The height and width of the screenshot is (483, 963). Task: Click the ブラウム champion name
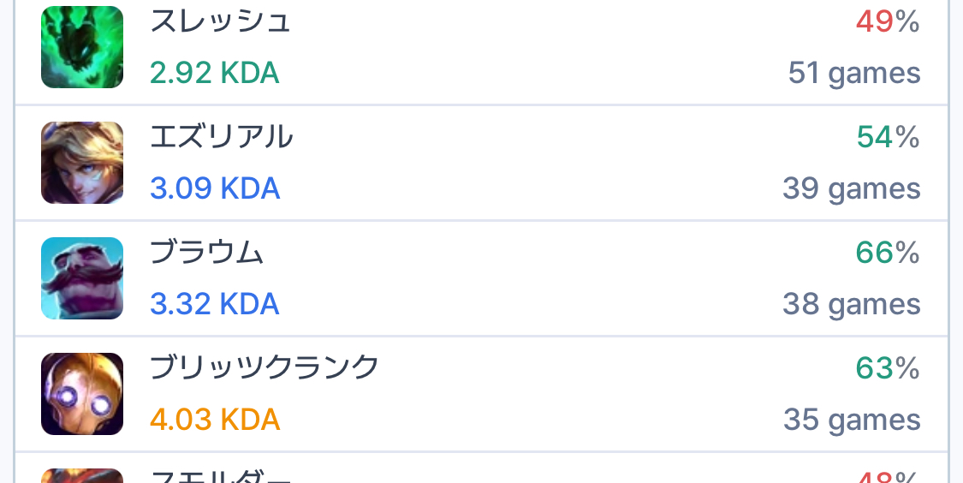coord(206,253)
